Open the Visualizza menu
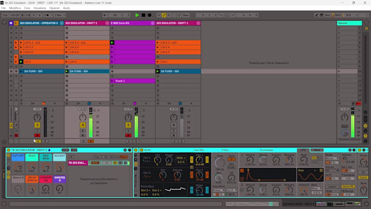The height and width of the screenshot is (209, 371). point(40,8)
